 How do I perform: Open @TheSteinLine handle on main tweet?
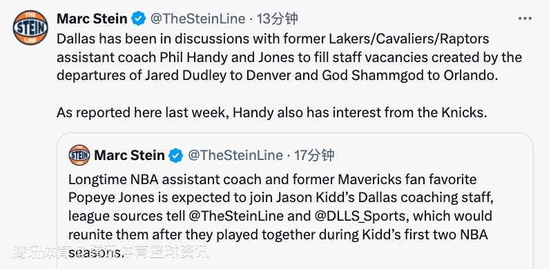[x=197, y=19]
